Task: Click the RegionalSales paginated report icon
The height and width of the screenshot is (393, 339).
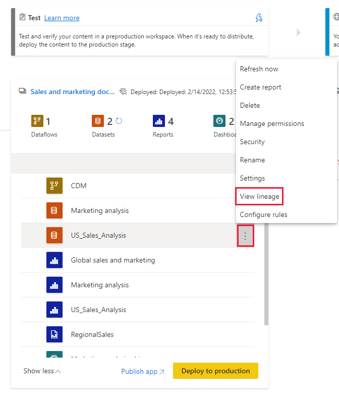Action: point(54,334)
